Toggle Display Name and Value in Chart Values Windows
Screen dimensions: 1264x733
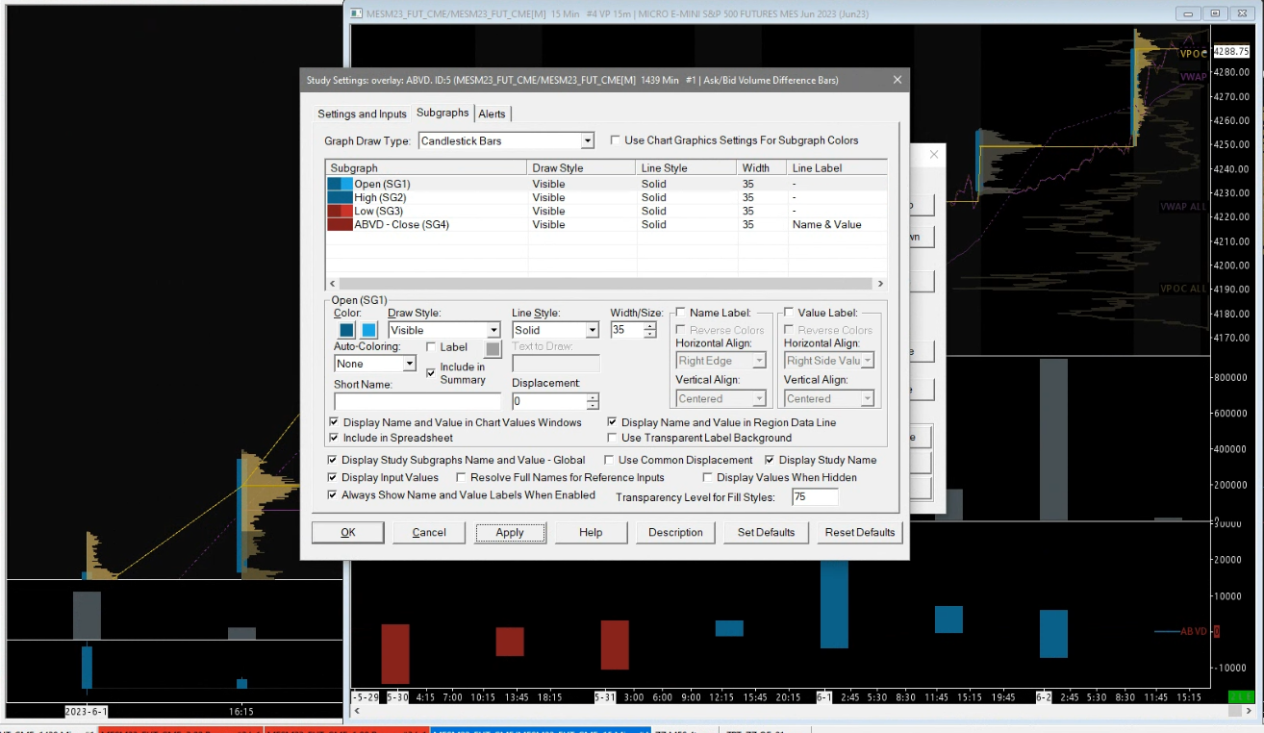point(334,422)
